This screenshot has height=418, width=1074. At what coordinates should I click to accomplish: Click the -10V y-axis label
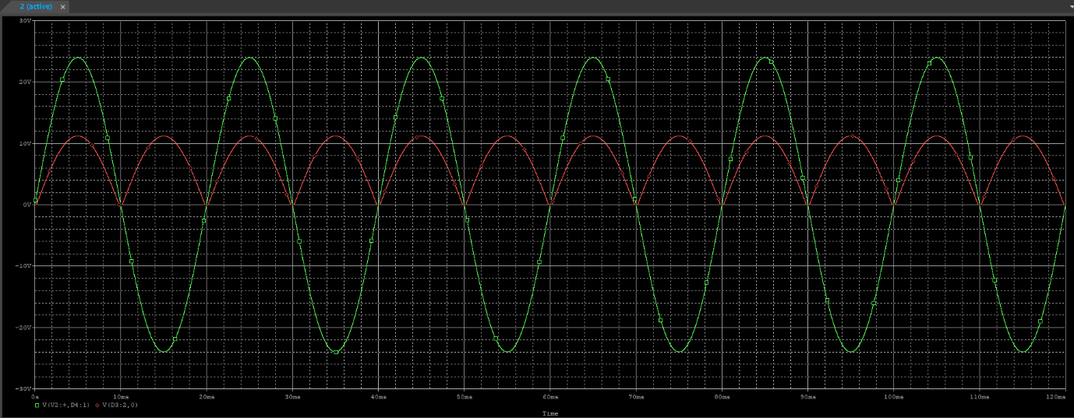[x=23, y=265]
